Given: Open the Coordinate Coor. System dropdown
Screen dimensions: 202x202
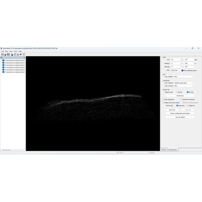Looking at the screenshot, I should [x=184, y=83].
